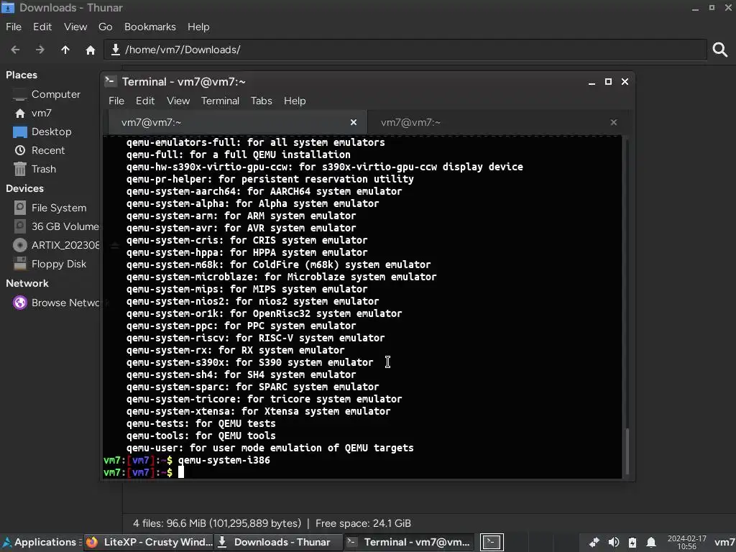This screenshot has width=736, height=552.
Task: Click the panel clock 2024-02-17
Action: pyautogui.click(x=686, y=542)
